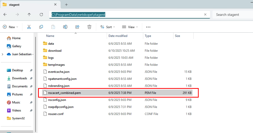This screenshot has height=133, width=253.
Task: Open Desktop quick access folder
Action: [x=15, y=70]
